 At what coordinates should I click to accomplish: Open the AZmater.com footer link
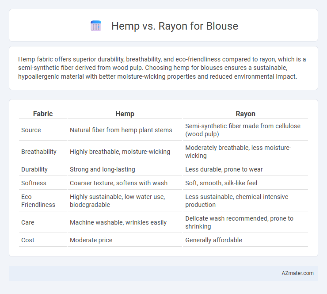297,273
